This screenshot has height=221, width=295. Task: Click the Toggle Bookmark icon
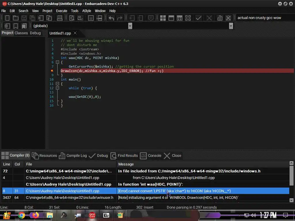pyautogui.click(x=16, y=26)
